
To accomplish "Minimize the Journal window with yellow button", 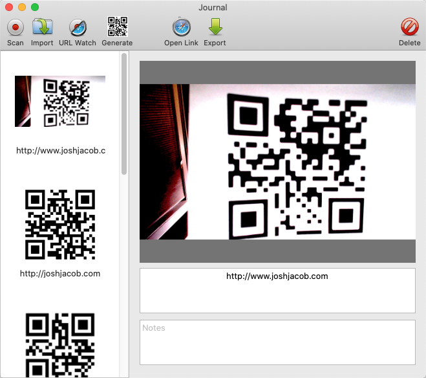I will 22,7.
